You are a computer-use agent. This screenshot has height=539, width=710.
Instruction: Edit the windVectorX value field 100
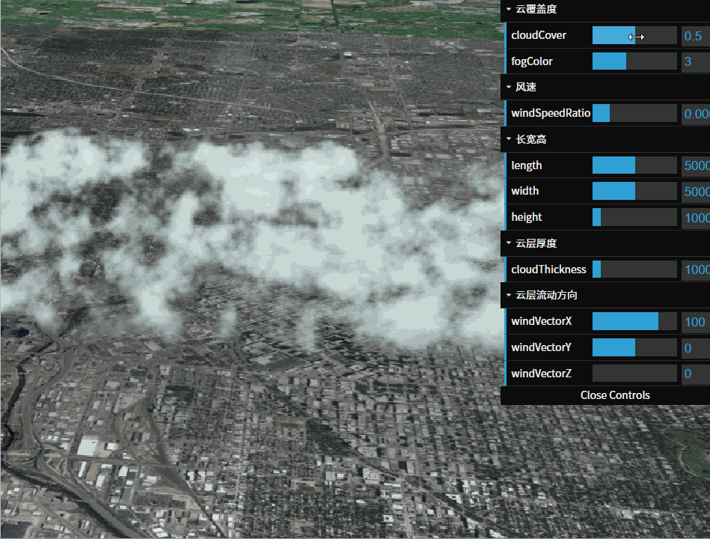[x=696, y=322]
